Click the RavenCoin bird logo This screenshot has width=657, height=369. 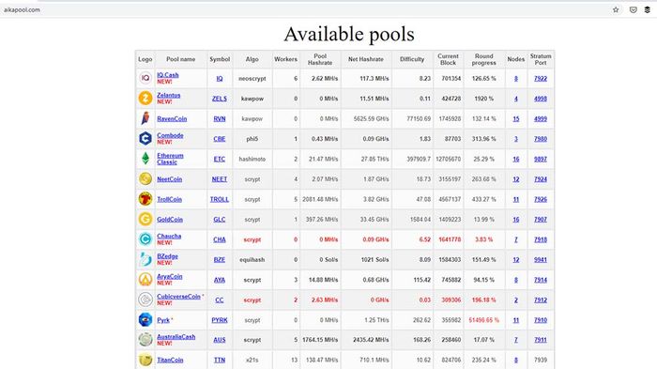(145, 118)
